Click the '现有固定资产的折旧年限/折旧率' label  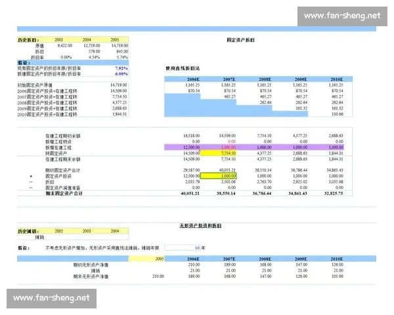49,68
